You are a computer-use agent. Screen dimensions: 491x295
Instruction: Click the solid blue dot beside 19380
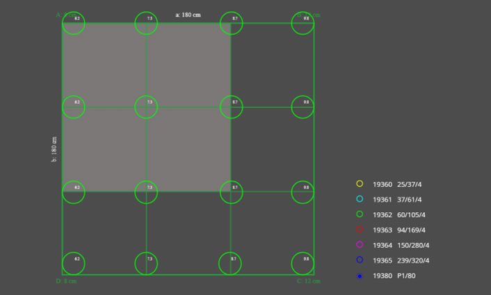[360, 276]
